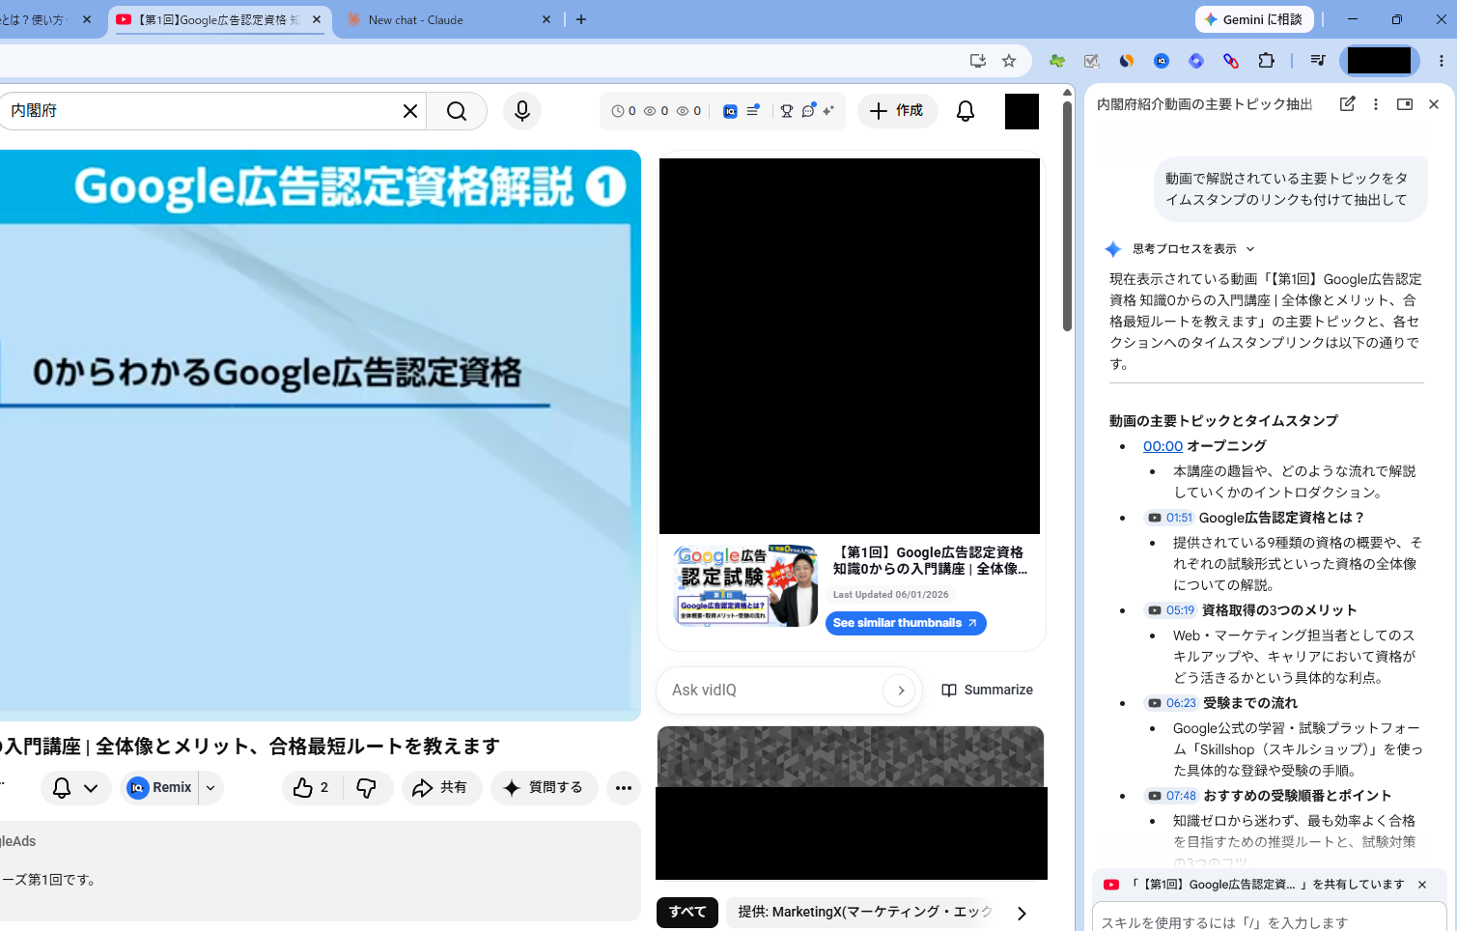Click the vidIQ Remix button
Image resolution: width=1457 pixels, height=931 pixels.
[160, 788]
